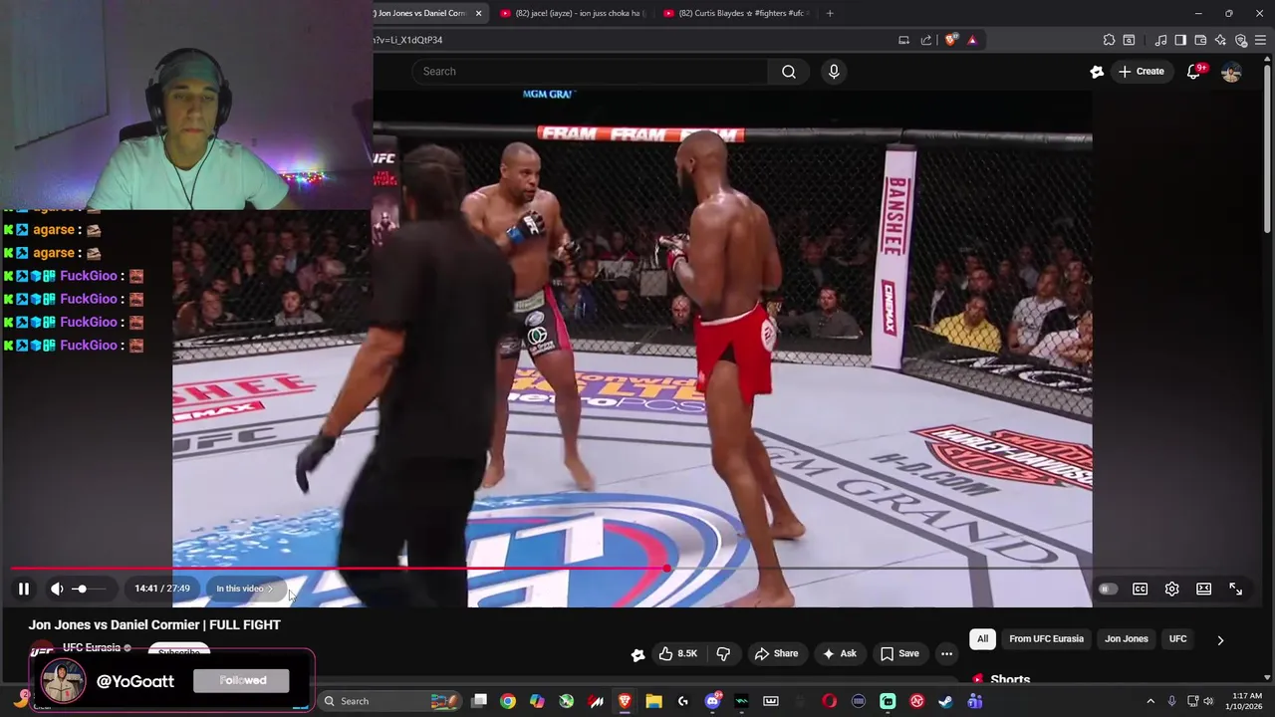Open the Brave Wallet icon
Viewport: 1275px width, 717px height.
(x=1200, y=40)
